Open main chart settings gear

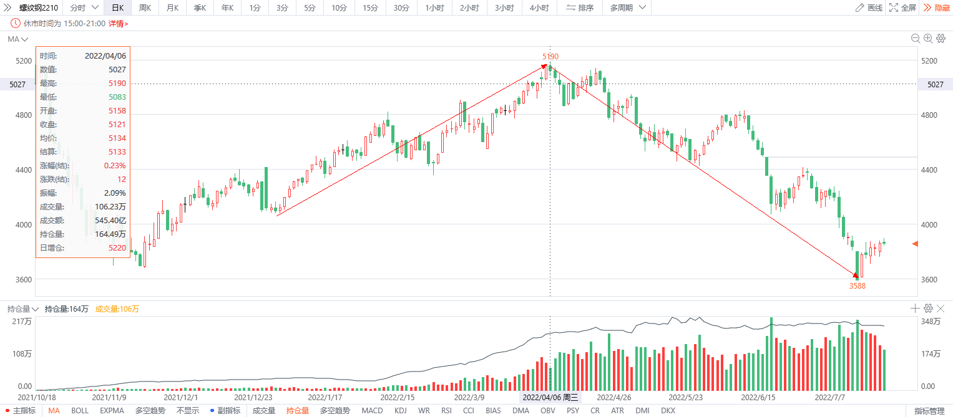[x=941, y=39]
